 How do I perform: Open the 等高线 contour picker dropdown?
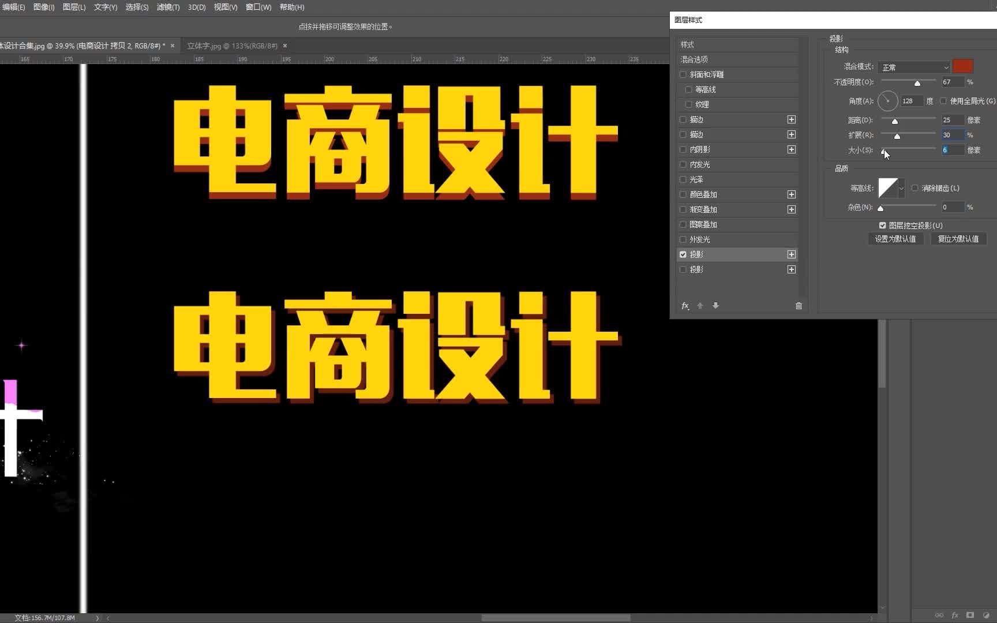(x=901, y=188)
